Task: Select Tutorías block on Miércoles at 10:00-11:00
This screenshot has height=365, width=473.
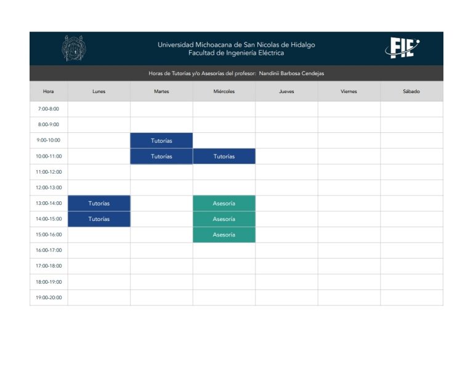Action: (224, 156)
